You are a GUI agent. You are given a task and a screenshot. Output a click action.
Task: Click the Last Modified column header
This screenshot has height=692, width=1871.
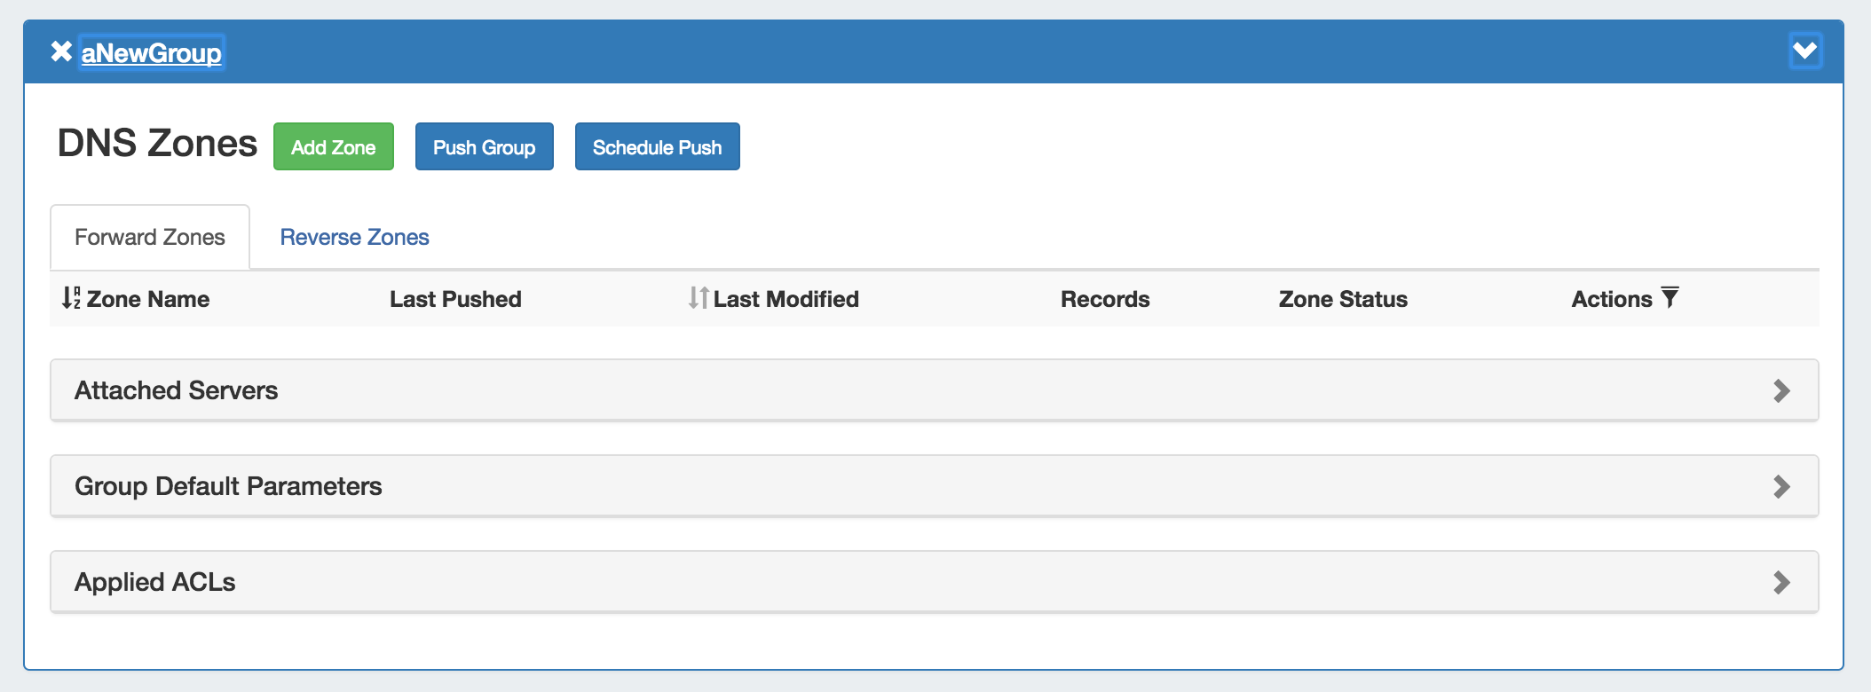pos(786,299)
